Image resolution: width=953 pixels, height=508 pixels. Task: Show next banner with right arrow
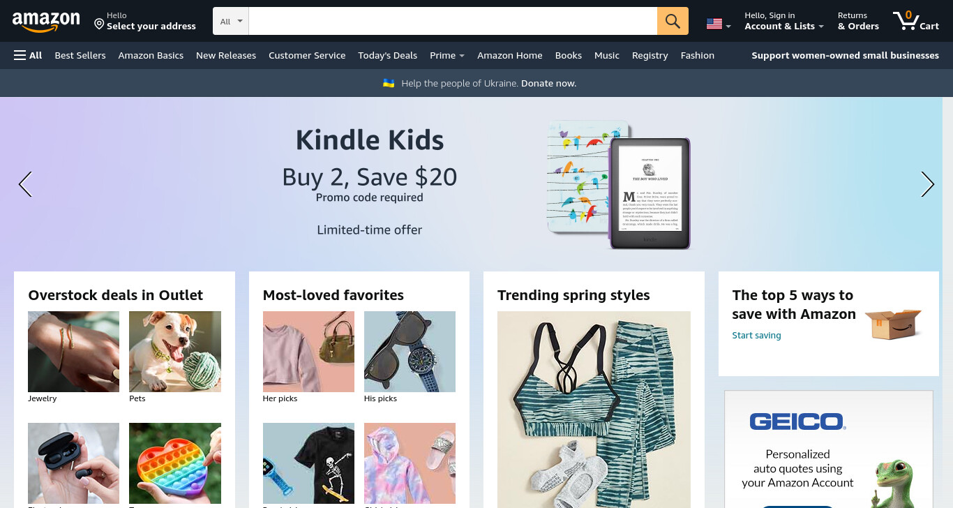pyautogui.click(x=927, y=184)
